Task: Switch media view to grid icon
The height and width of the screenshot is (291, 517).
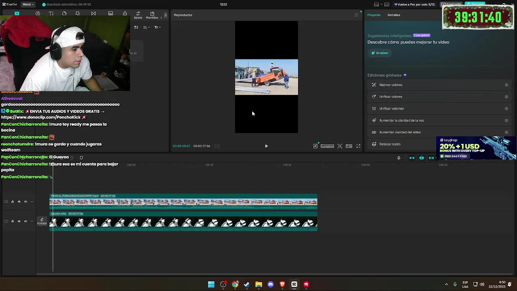Action: [136, 27]
